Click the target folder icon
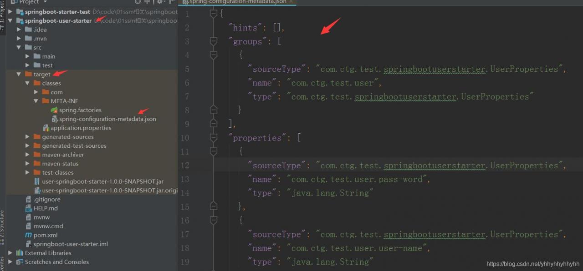The height and width of the screenshot is (271, 583). pos(28,74)
